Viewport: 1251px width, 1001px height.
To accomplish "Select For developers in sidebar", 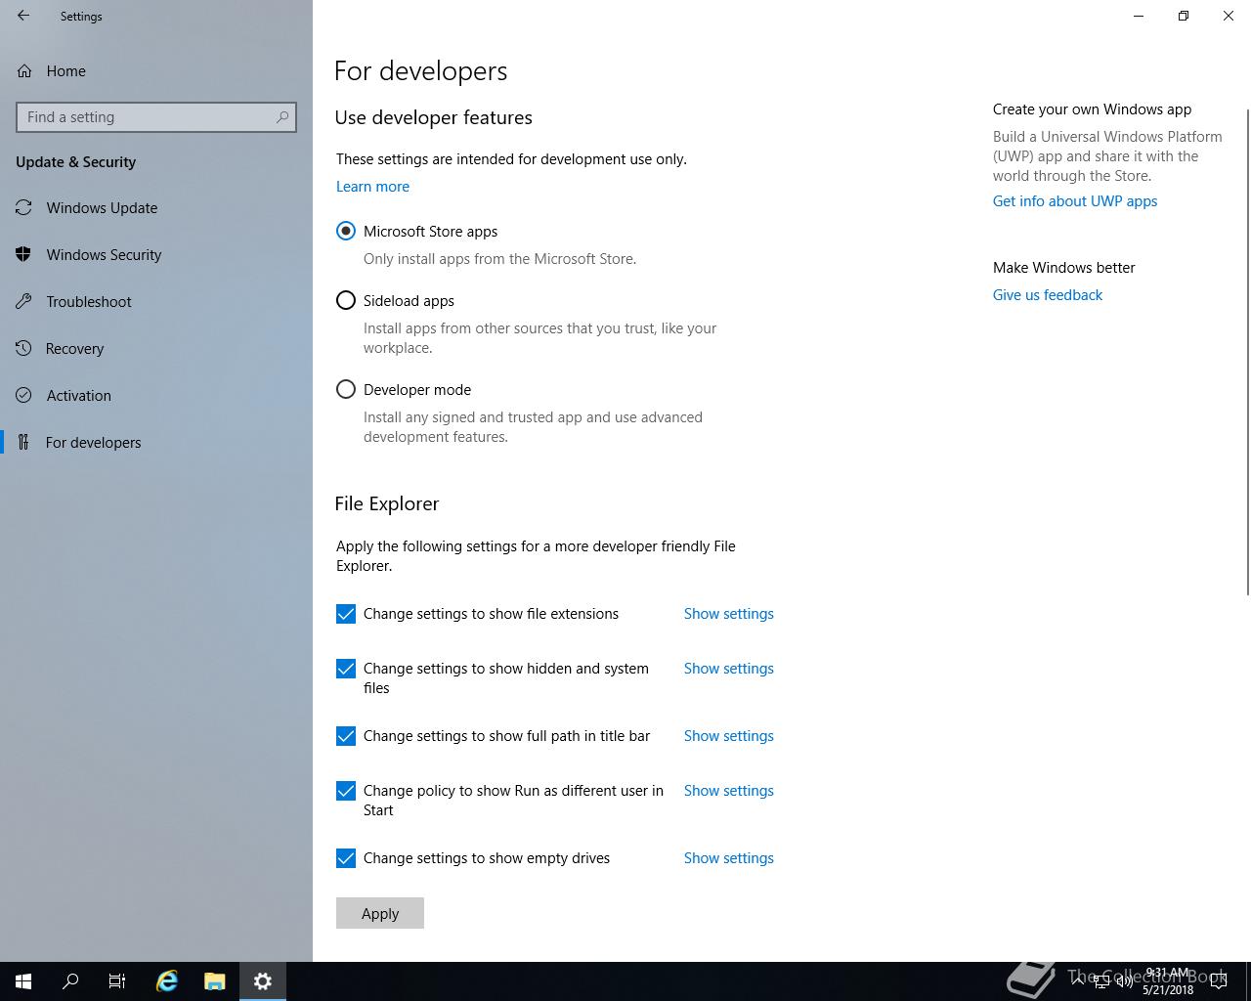I will pos(93,443).
